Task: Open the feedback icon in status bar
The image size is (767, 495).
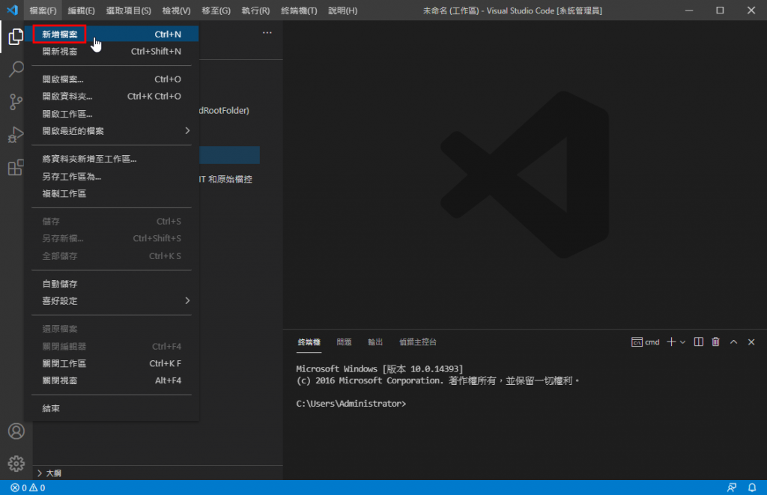Action: [x=732, y=488]
